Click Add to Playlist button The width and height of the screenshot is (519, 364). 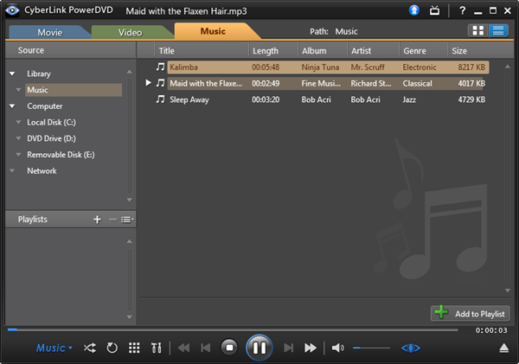[x=470, y=313]
